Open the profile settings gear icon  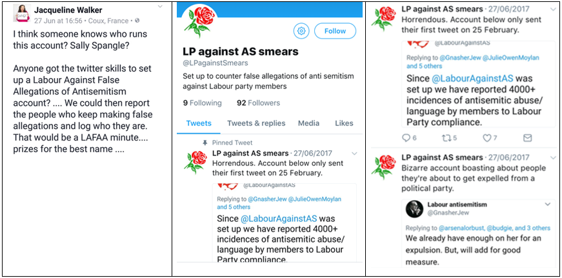point(301,30)
